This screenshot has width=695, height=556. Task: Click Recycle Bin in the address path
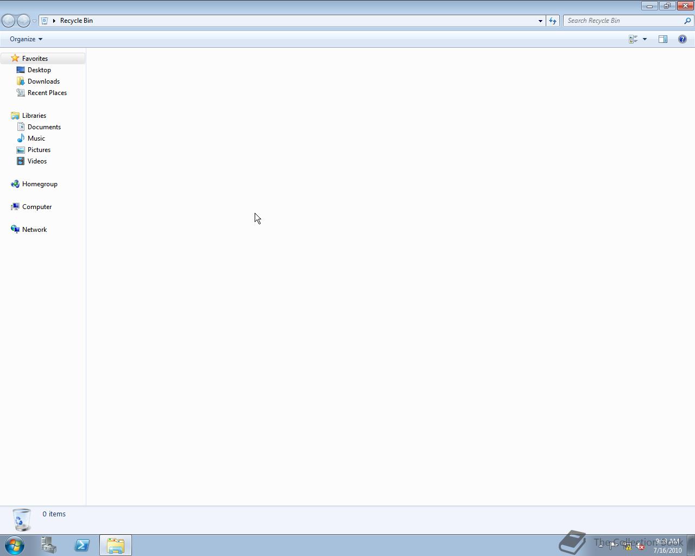click(x=77, y=21)
